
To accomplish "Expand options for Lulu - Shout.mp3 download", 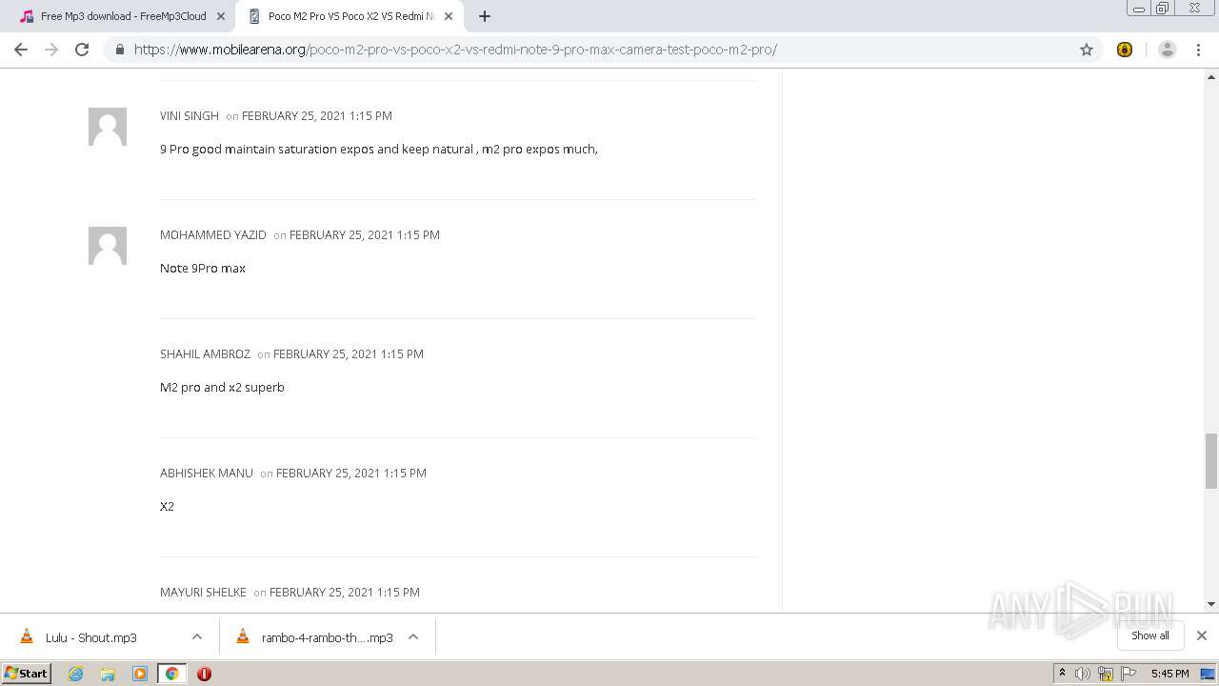I will pyautogui.click(x=197, y=636).
